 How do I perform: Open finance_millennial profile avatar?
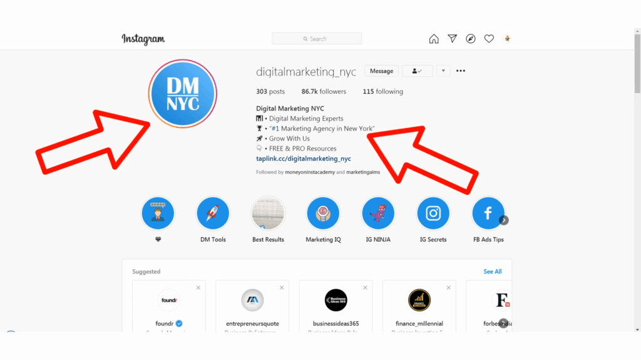click(x=419, y=300)
